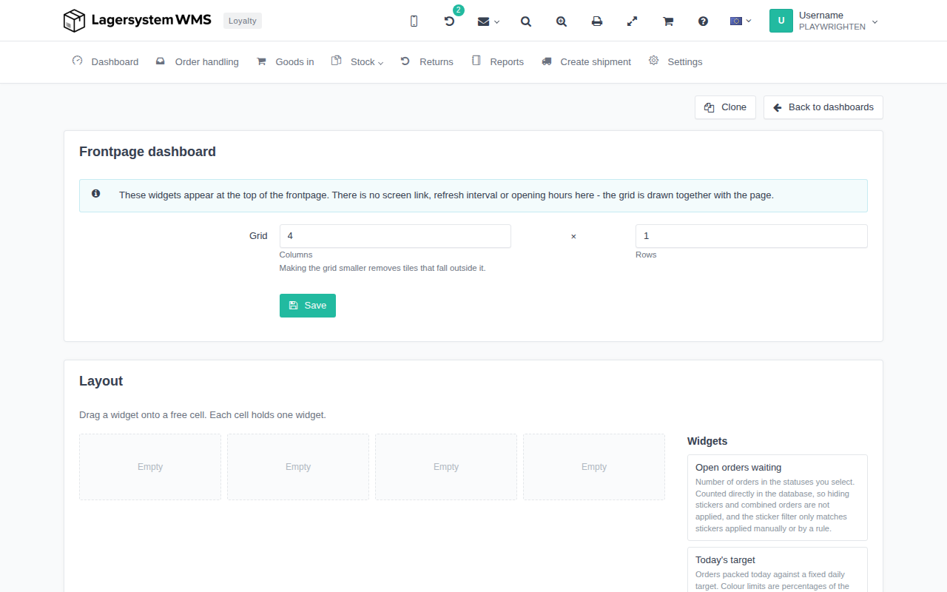The height and width of the screenshot is (592, 947).
Task: Open recent history icon with badge 2
Action: click(x=449, y=21)
